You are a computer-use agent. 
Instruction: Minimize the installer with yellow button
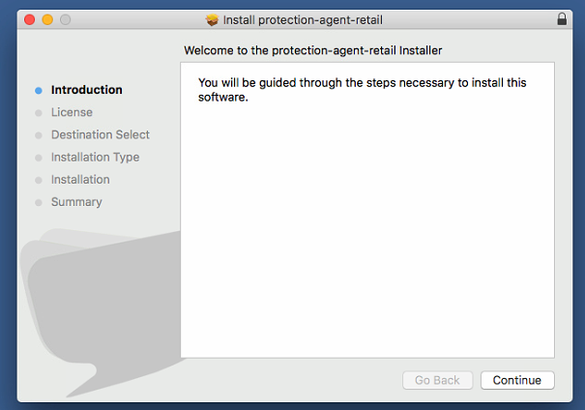pyautogui.click(x=47, y=19)
